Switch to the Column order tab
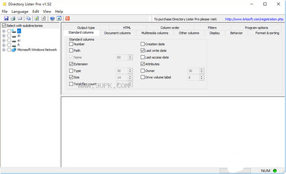286x174 pixels. 170,28
